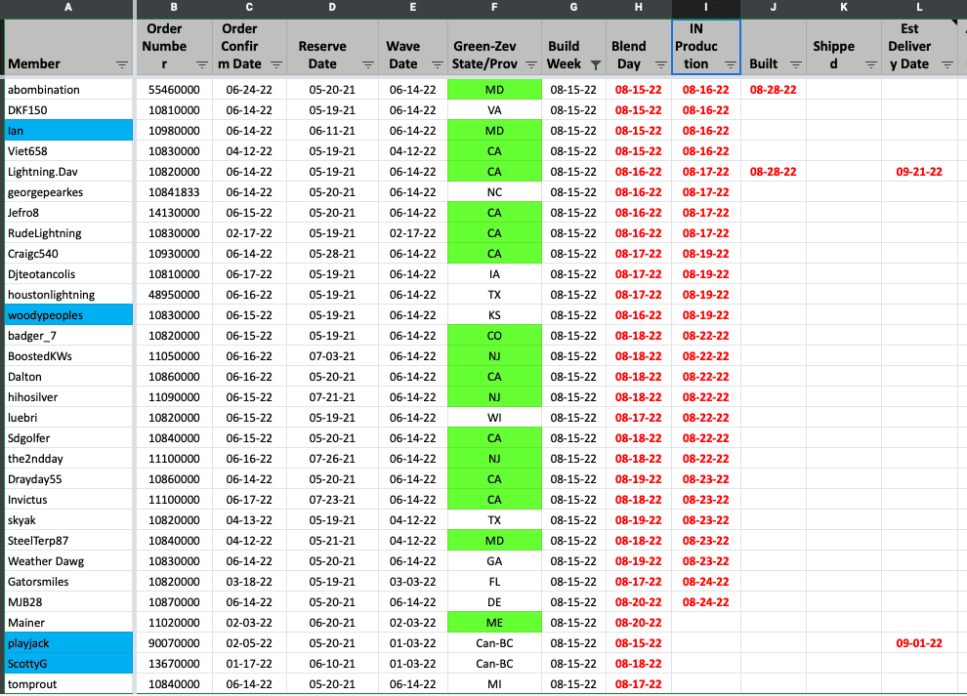Viewport: 967px width, 696px height.
Task: Click the active Build Week funnel filter
Action: pyautogui.click(x=596, y=64)
